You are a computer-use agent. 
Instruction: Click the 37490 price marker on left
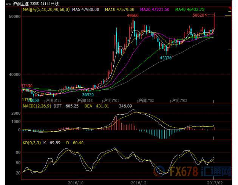(x=27, y=86)
